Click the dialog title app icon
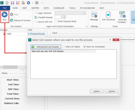This screenshot has height=110, width=135. [30, 40]
